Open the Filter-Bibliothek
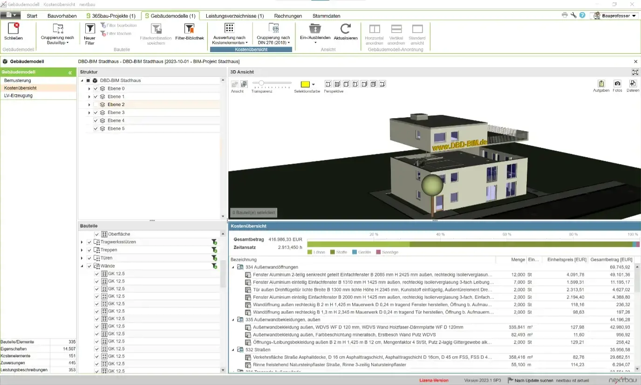 [189, 32]
